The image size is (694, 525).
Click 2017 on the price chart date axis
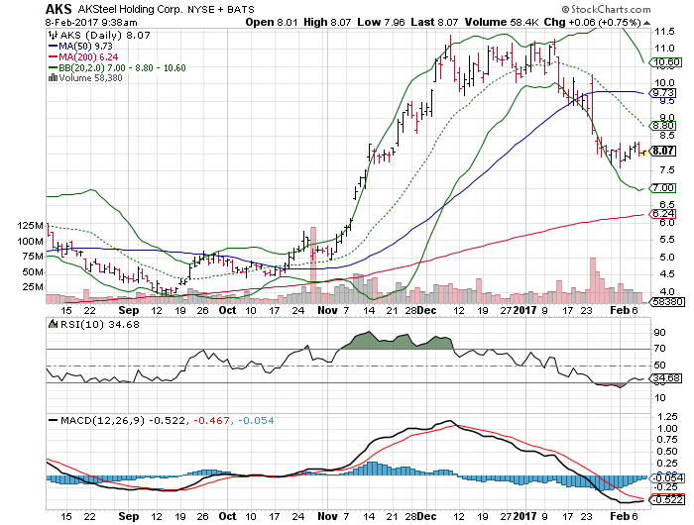click(x=524, y=310)
